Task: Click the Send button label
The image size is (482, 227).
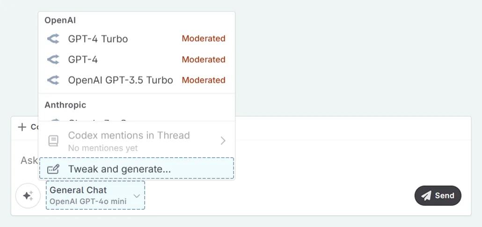Action: tap(445, 196)
